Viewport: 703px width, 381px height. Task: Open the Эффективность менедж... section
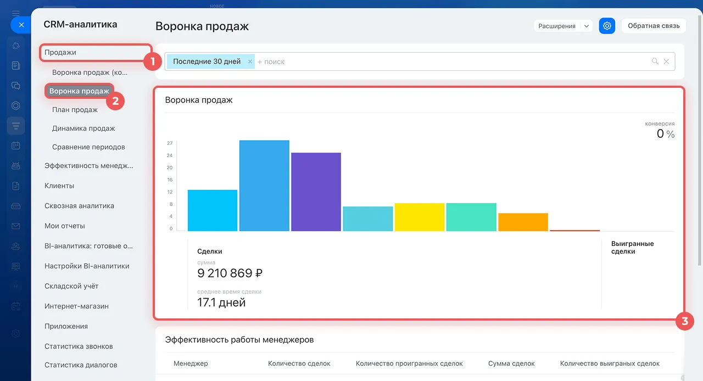click(89, 166)
